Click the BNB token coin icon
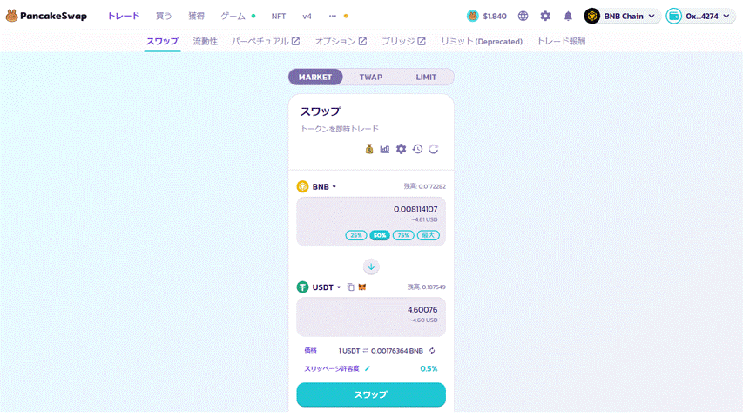Screen dimensions: 743x418 (302, 186)
